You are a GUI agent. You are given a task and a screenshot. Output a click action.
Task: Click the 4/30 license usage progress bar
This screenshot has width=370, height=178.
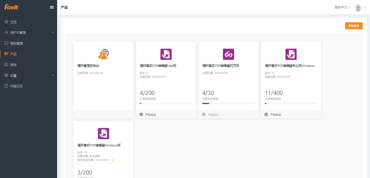[228, 103]
